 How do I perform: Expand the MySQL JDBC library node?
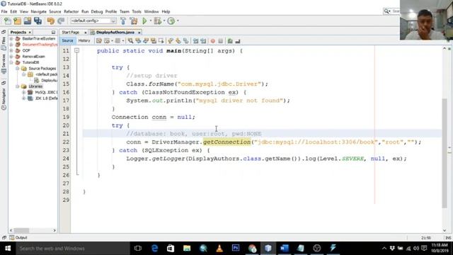(23, 92)
